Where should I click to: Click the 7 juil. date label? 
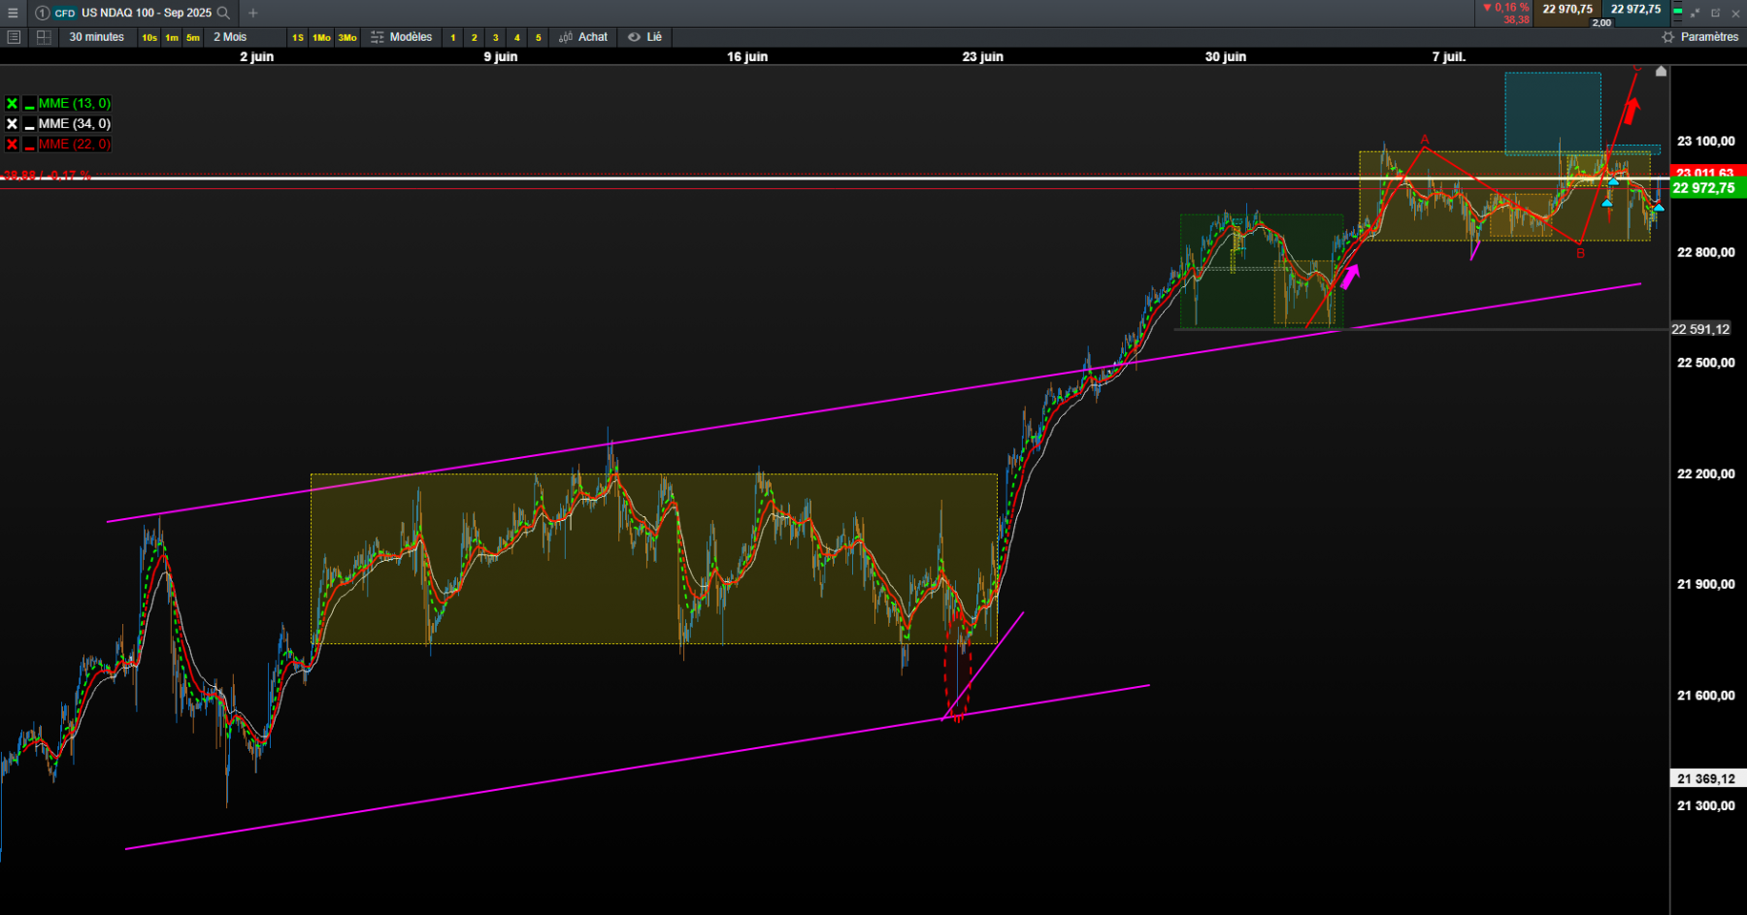coord(1449,56)
